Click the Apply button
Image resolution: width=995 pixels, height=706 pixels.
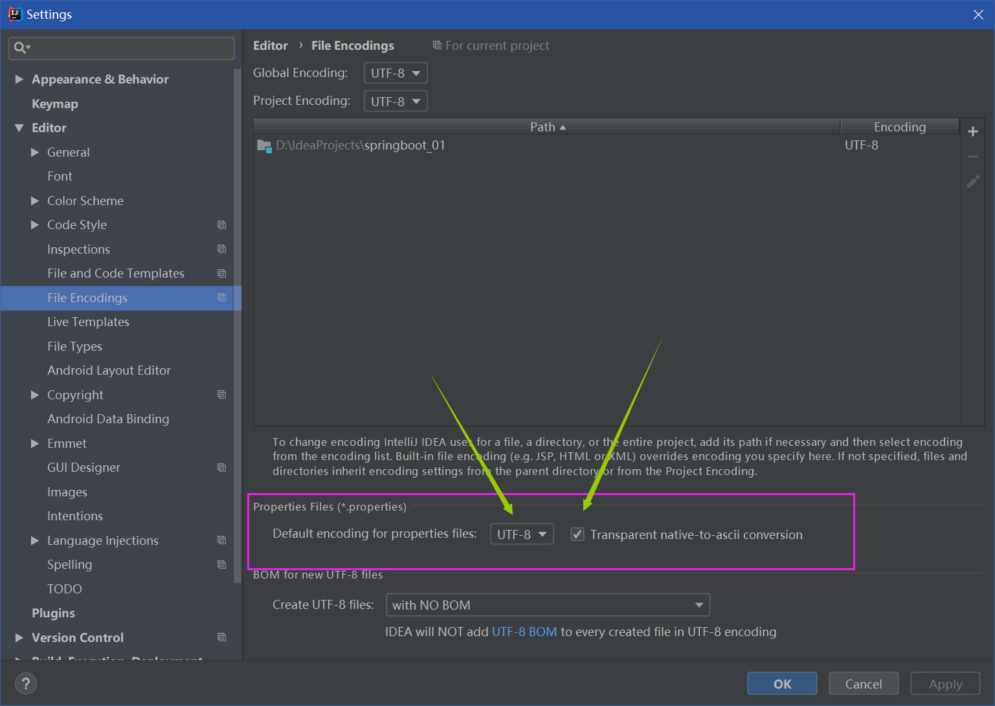[945, 684]
